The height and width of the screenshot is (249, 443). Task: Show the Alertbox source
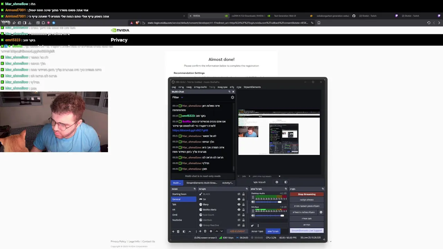pos(239,220)
